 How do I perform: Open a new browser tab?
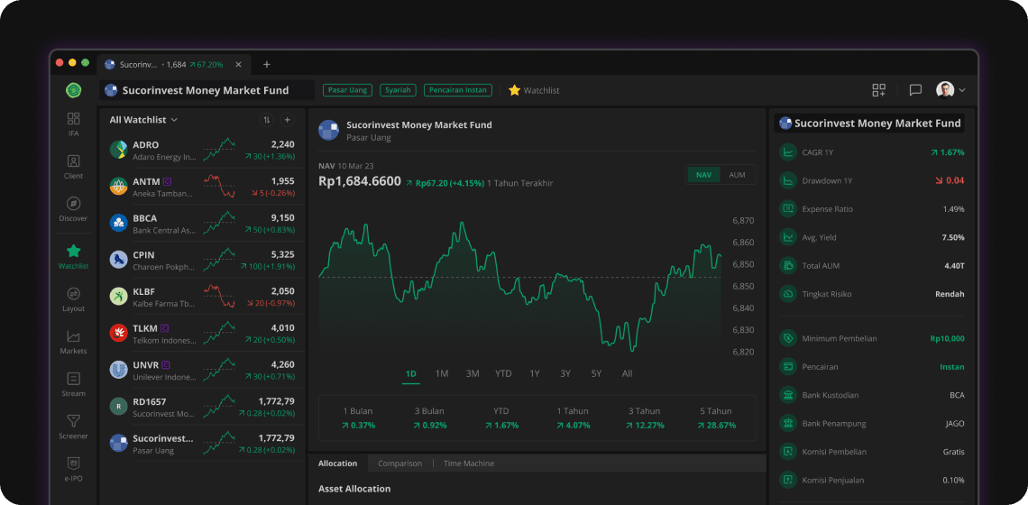(x=266, y=65)
